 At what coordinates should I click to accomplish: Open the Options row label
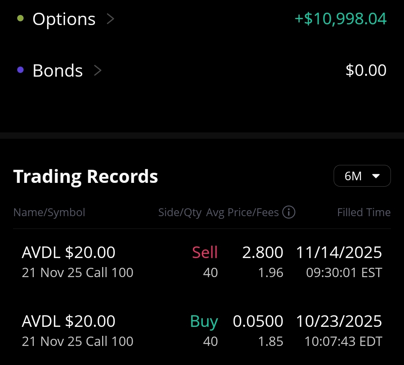pyautogui.click(x=64, y=19)
